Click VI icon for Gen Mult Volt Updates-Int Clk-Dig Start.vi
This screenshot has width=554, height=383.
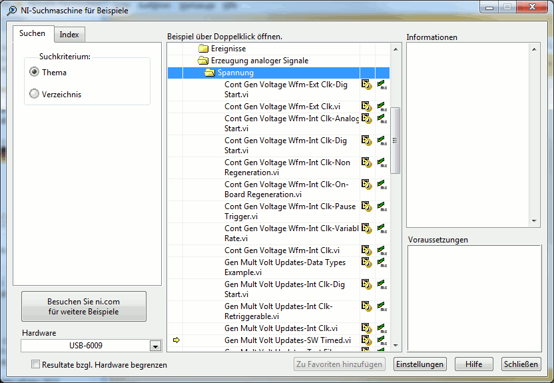click(366, 284)
